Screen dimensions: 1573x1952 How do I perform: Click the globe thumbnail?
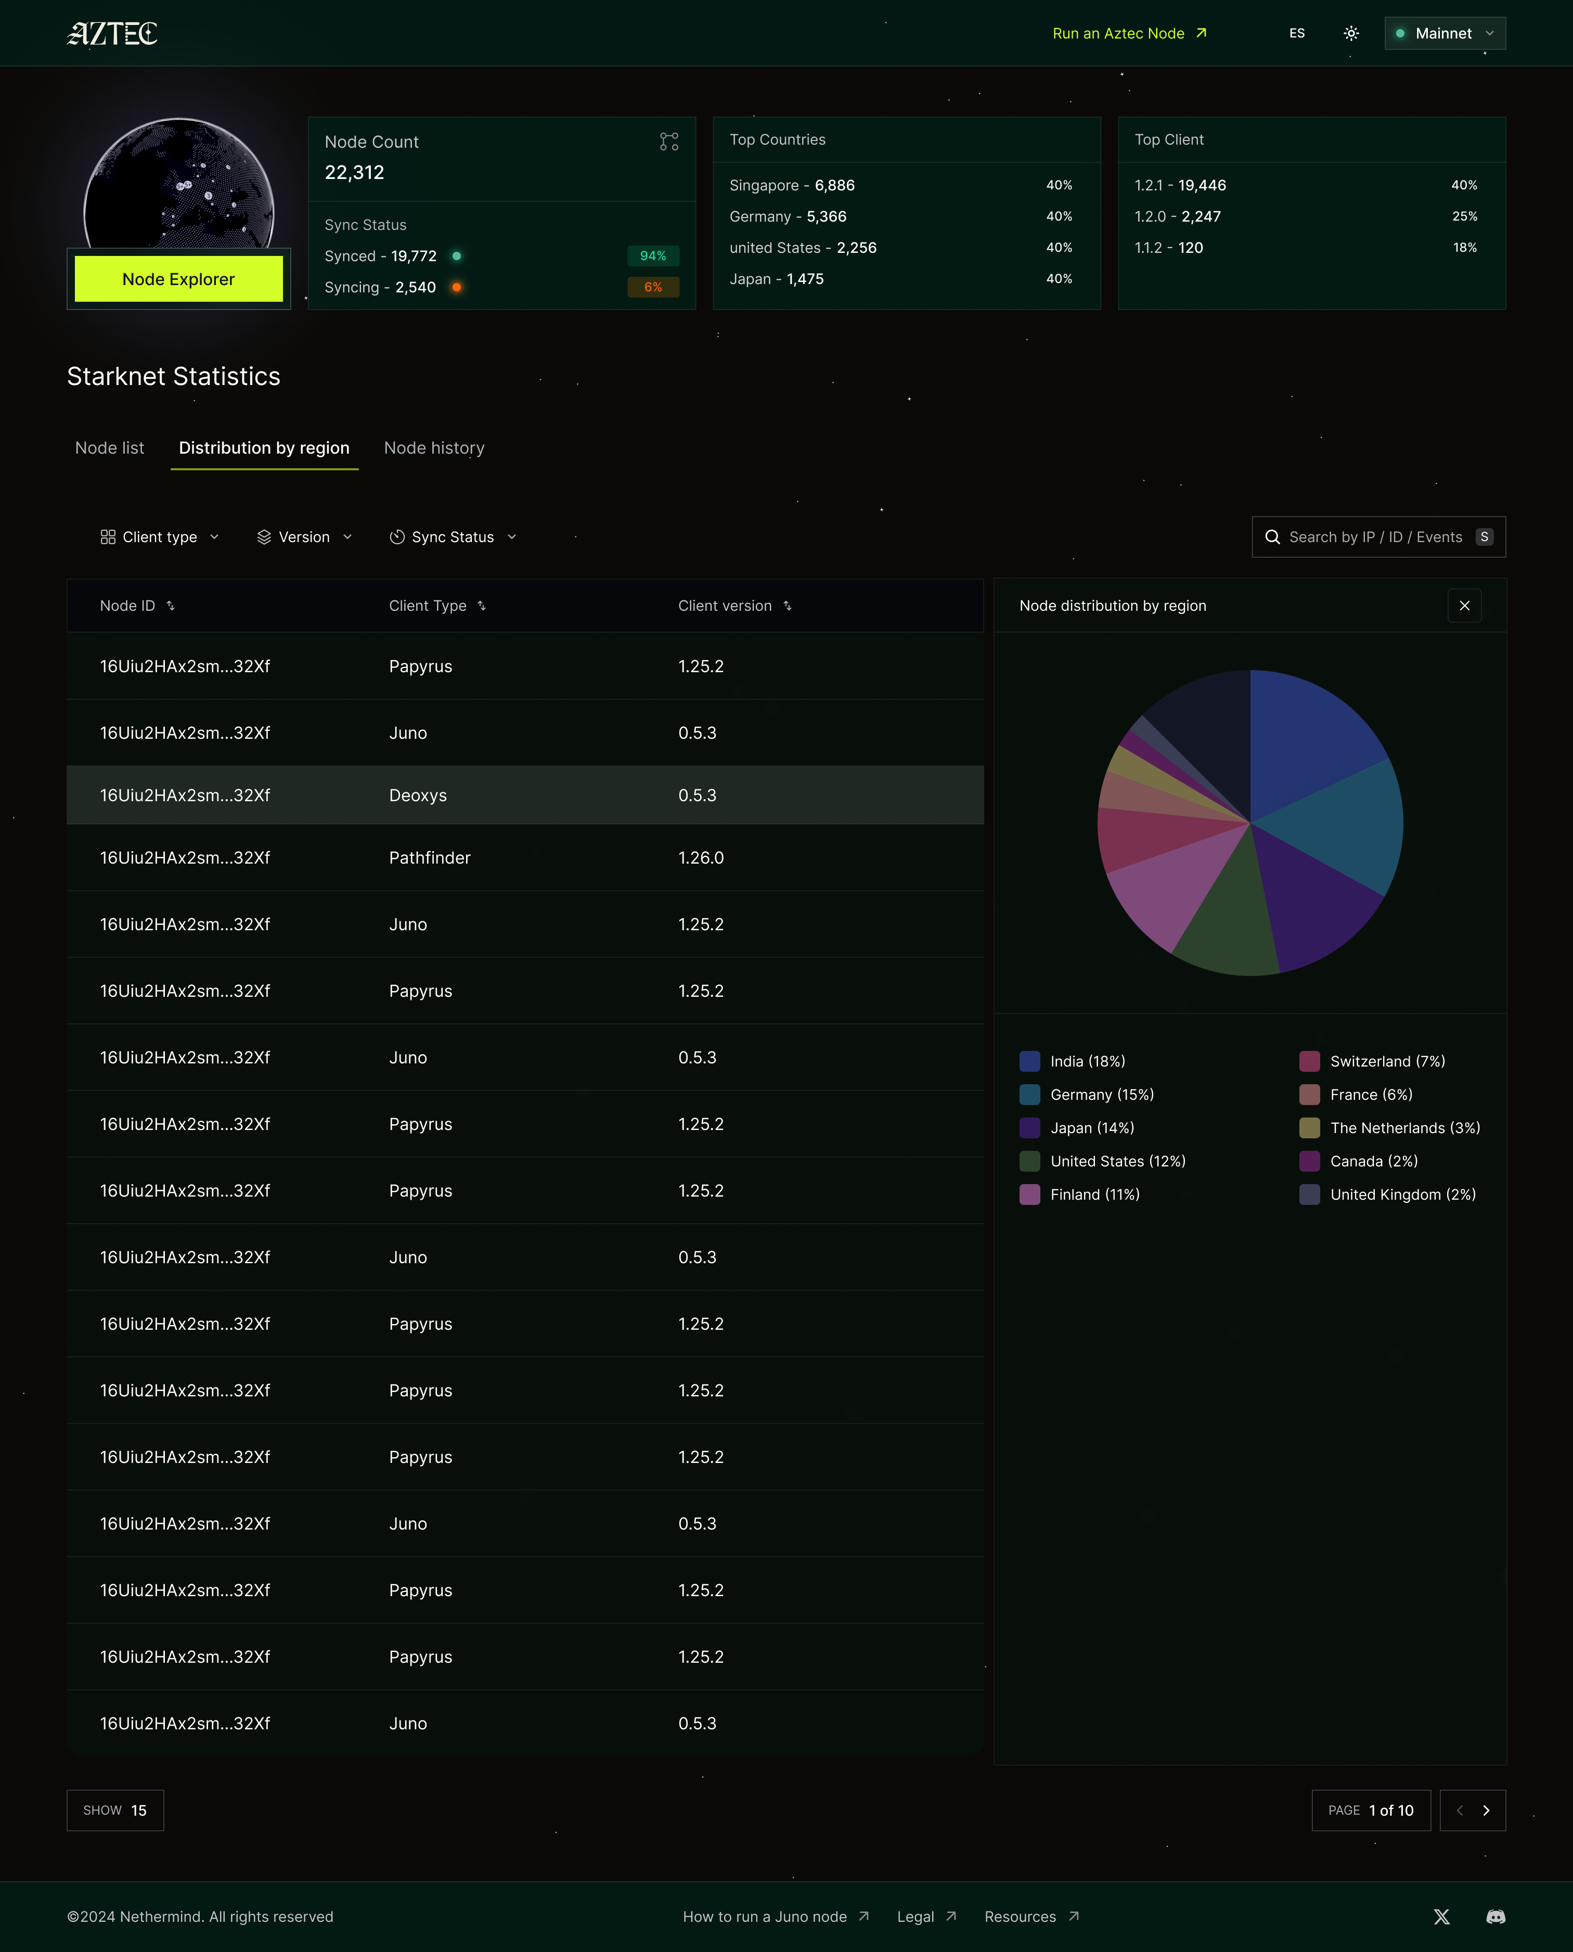(x=178, y=183)
